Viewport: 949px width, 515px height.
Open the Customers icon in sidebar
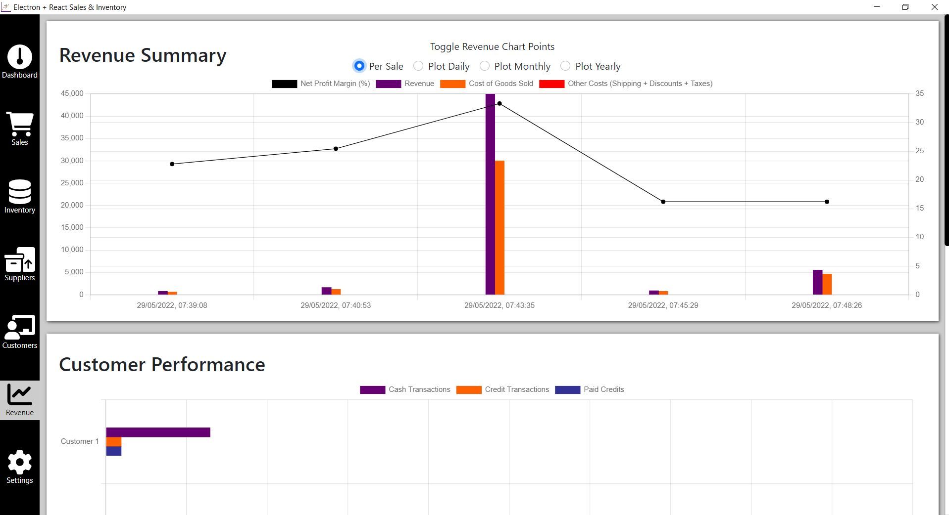coord(20,327)
